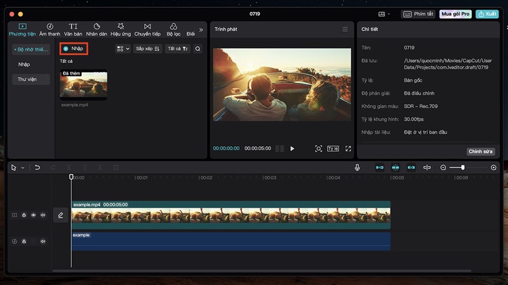
Task: Start voice recording with microphone icon
Action: pos(357,167)
